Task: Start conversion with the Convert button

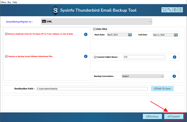Action: click(x=174, y=116)
